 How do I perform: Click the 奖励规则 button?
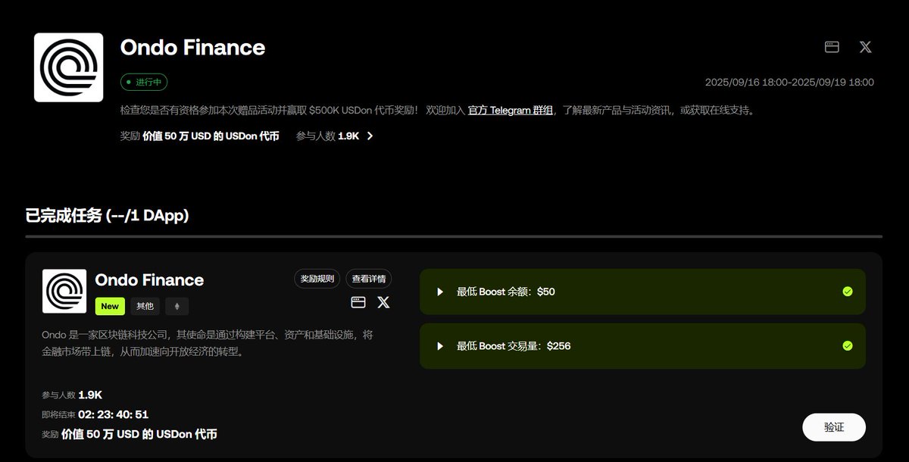(x=317, y=279)
